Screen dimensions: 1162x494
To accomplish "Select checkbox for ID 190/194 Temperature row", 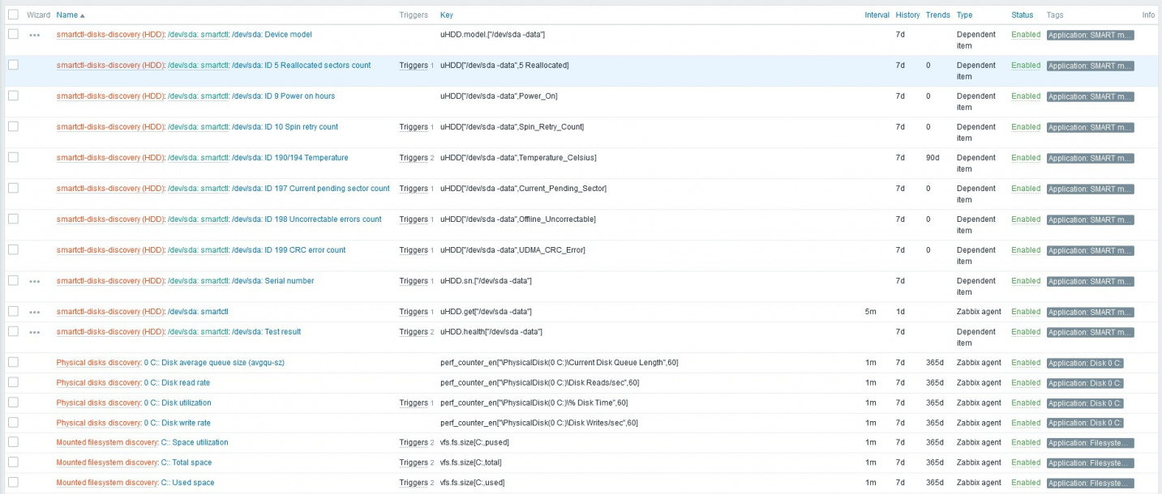I will 13,157.
